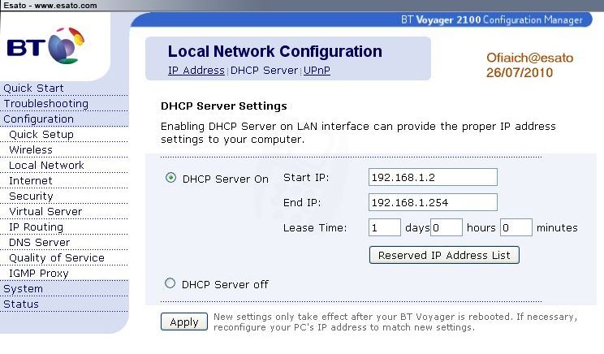604x354 pixels.
Task: Click the Apply button
Action: pyautogui.click(x=184, y=322)
